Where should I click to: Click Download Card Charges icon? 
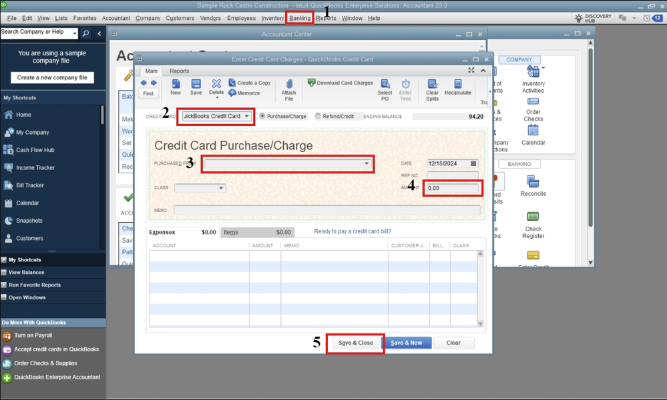pyautogui.click(x=311, y=83)
